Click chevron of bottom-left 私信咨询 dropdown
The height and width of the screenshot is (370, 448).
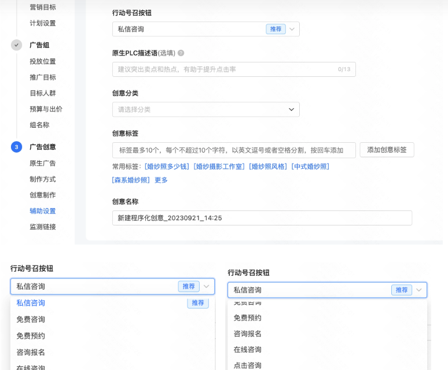206,286
